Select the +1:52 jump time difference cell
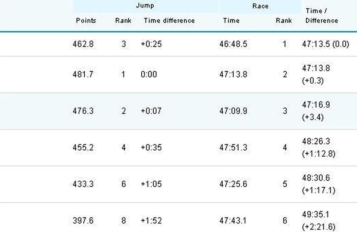 pos(151,221)
